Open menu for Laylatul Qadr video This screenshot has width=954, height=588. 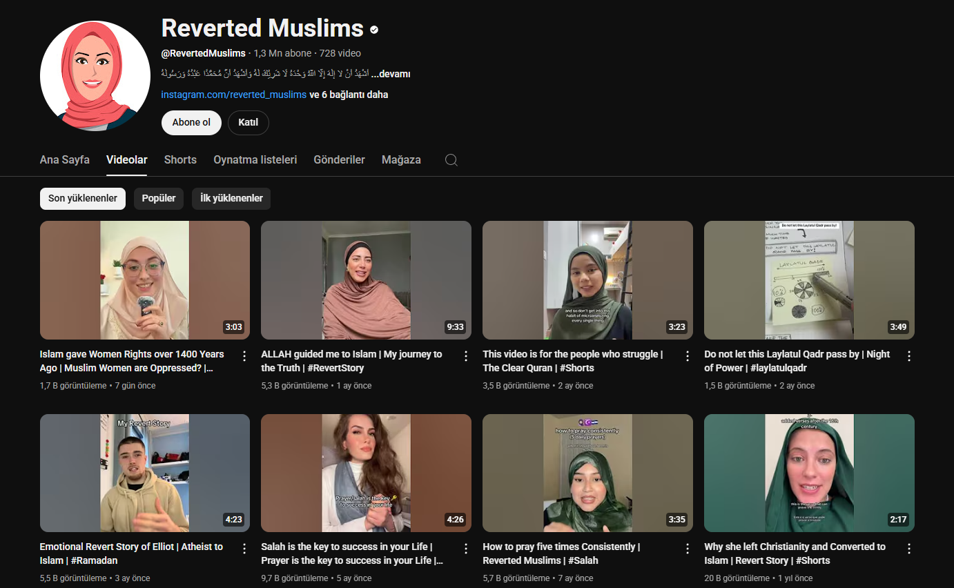pyautogui.click(x=908, y=356)
